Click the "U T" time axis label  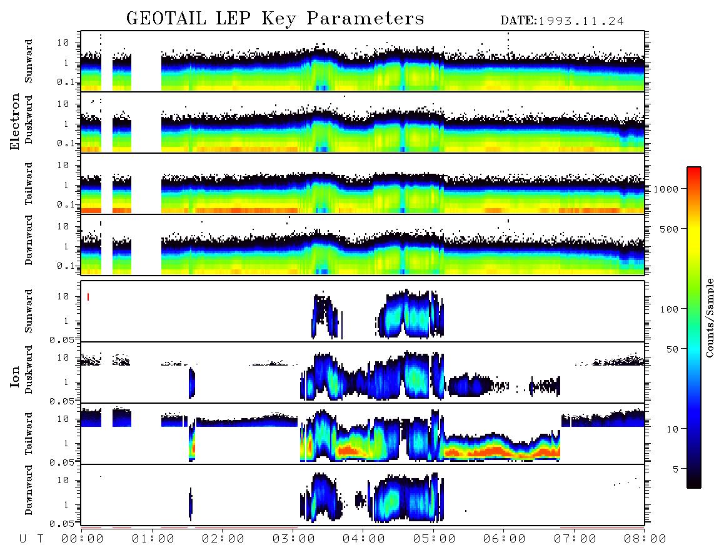pyautogui.click(x=31, y=539)
